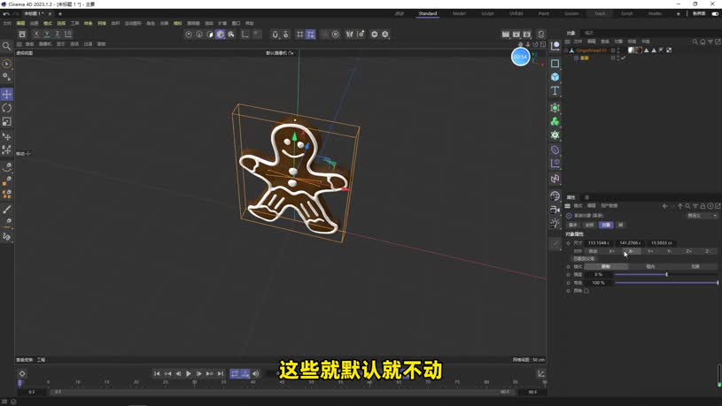Click the X- alignment button
722x406 pixels.
click(632, 251)
